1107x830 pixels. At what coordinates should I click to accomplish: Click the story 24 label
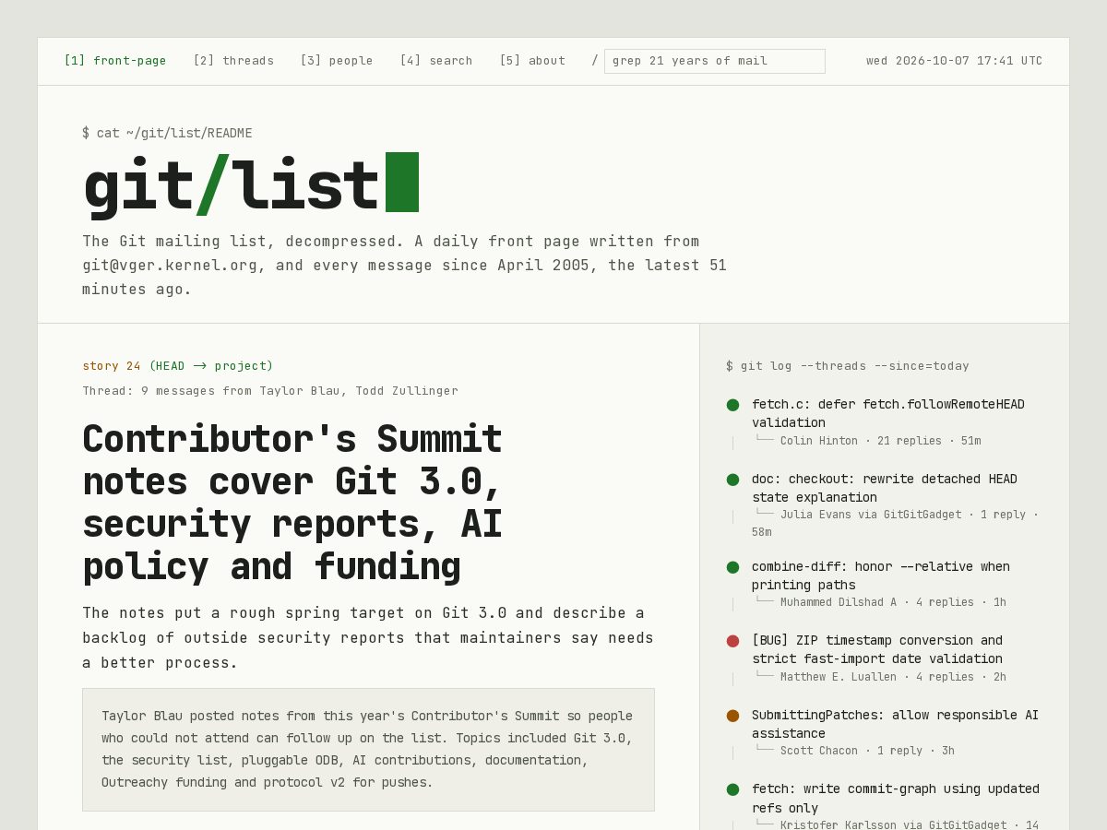[112, 366]
